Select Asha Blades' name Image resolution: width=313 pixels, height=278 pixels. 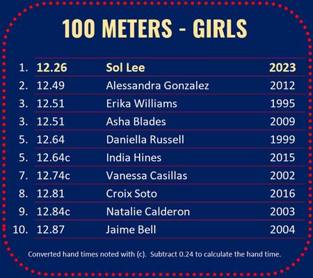tap(136, 121)
